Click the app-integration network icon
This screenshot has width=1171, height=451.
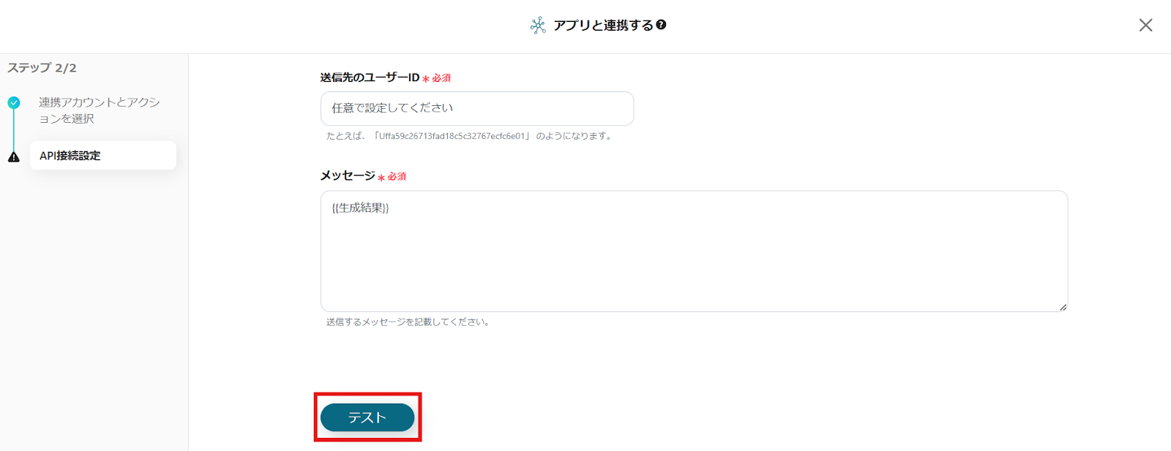coord(538,26)
